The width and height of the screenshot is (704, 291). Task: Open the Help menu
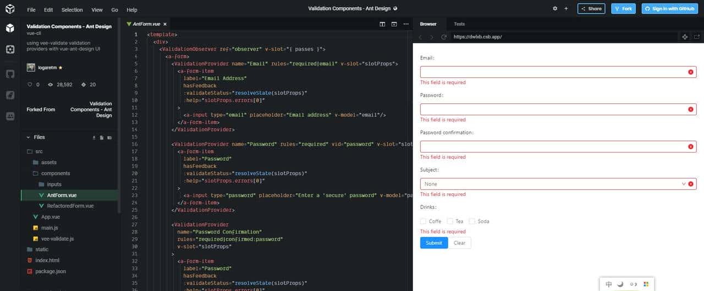pyautogui.click(x=132, y=10)
